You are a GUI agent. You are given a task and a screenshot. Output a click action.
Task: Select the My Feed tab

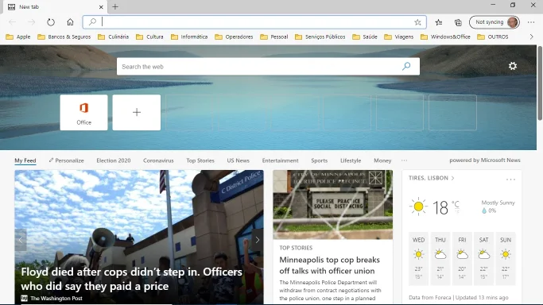point(25,160)
